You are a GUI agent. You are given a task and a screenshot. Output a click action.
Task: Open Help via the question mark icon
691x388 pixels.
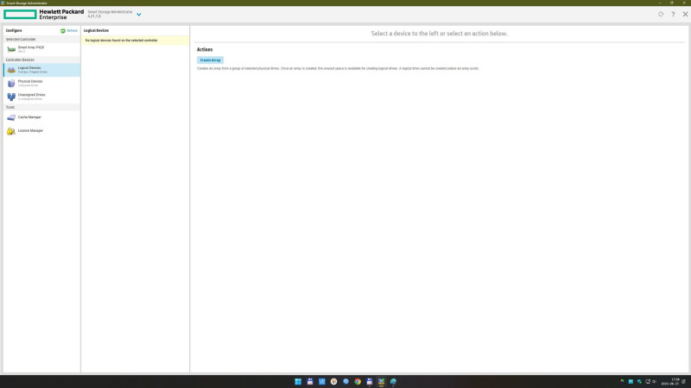point(673,15)
